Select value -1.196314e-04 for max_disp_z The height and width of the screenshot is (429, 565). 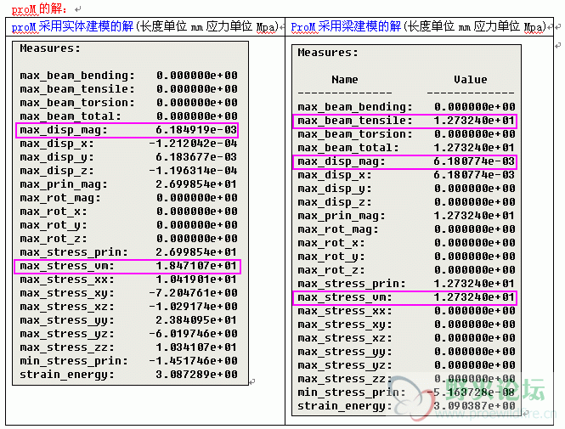pos(193,171)
